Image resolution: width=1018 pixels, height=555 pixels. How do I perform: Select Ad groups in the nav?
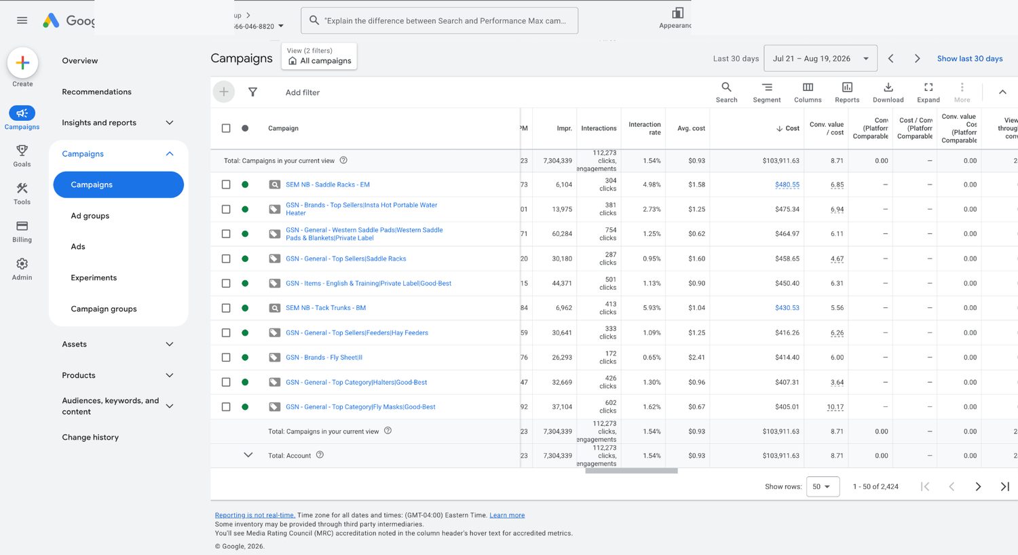pyautogui.click(x=90, y=216)
